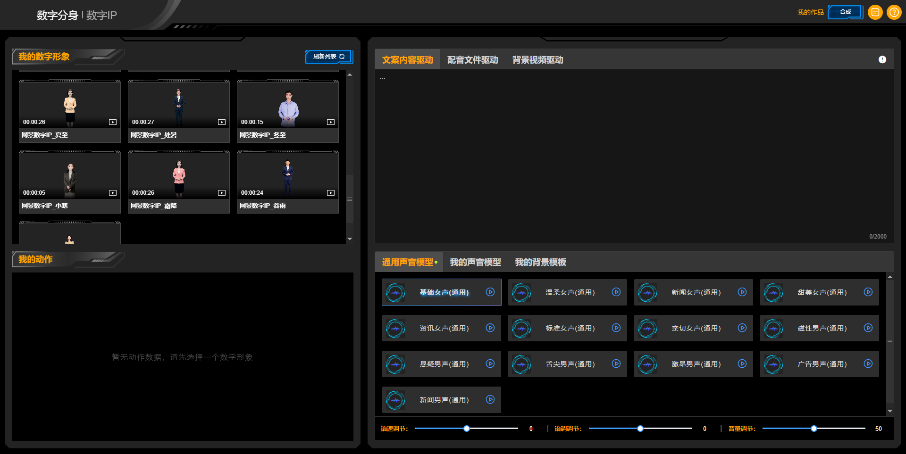This screenshot has height=454, width=906.
Task: Click the 刷新列表 refresh button
Action: (x=329, y=57)
